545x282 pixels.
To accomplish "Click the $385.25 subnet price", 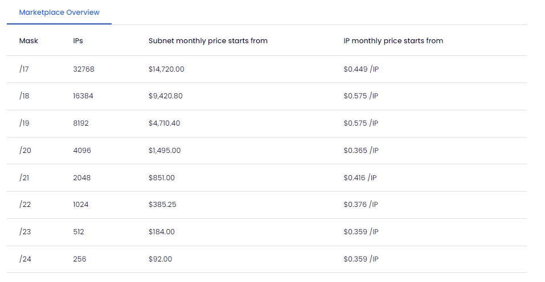I will (x=162, y=205).
